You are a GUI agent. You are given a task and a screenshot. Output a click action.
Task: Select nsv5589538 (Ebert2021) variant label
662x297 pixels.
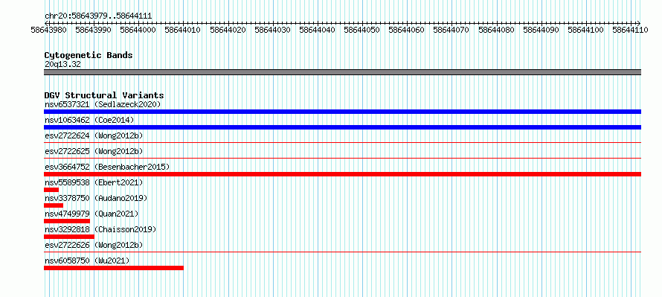click(94, 182)
